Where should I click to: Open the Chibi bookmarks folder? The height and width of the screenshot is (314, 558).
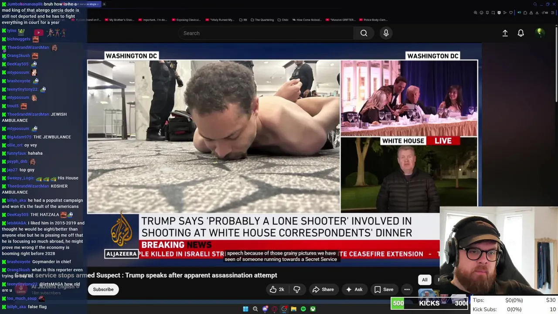pos(282,20)
